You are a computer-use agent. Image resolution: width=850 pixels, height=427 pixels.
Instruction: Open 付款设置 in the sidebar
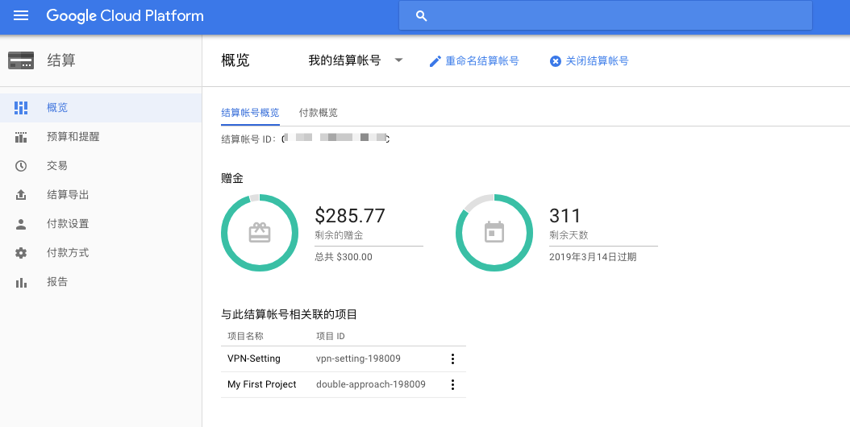[101, 224]
